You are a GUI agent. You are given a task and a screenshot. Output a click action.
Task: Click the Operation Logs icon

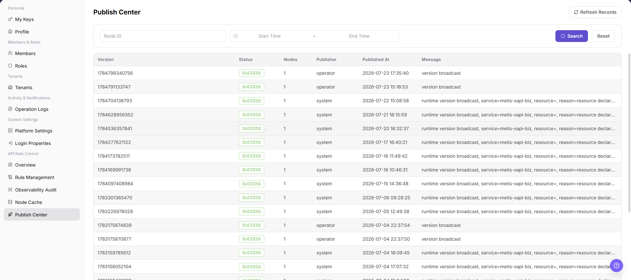(10, 109)
